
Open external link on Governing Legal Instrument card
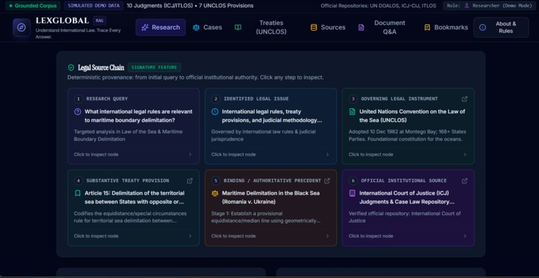tap(464, 99)
